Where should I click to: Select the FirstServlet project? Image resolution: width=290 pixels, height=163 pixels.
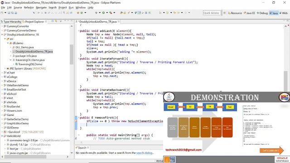[x=13, y=107]
